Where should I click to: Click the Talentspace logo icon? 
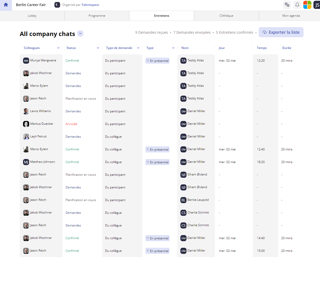(57, 5)
